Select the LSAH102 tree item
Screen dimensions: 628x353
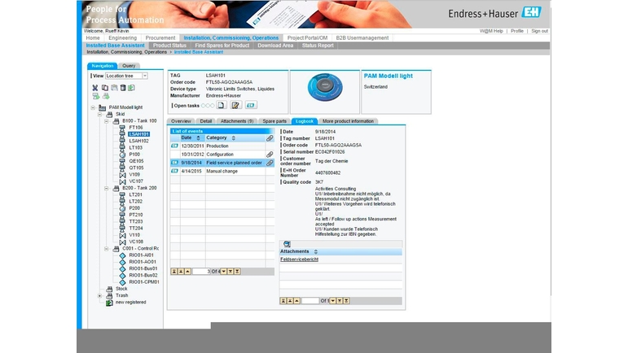[138, 142]
